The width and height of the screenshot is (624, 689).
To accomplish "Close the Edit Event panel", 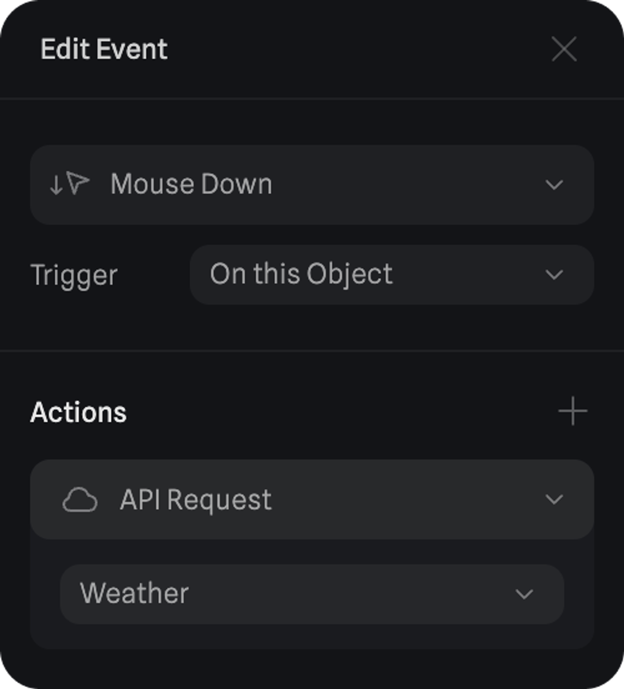I will pyautogui.click(x=564, y=49).
